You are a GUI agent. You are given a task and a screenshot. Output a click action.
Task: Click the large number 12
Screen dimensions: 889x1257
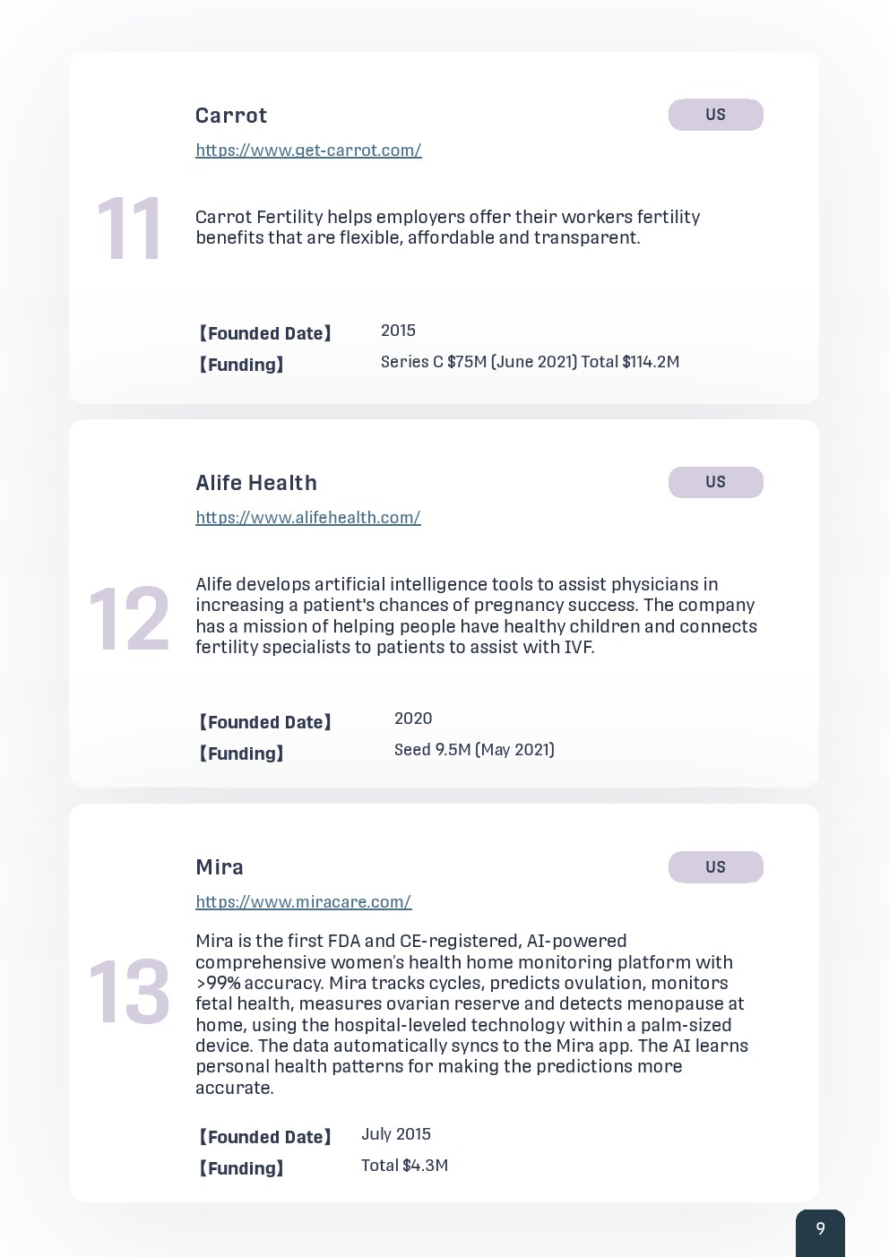pyautogui.click(x=129, y=619)
